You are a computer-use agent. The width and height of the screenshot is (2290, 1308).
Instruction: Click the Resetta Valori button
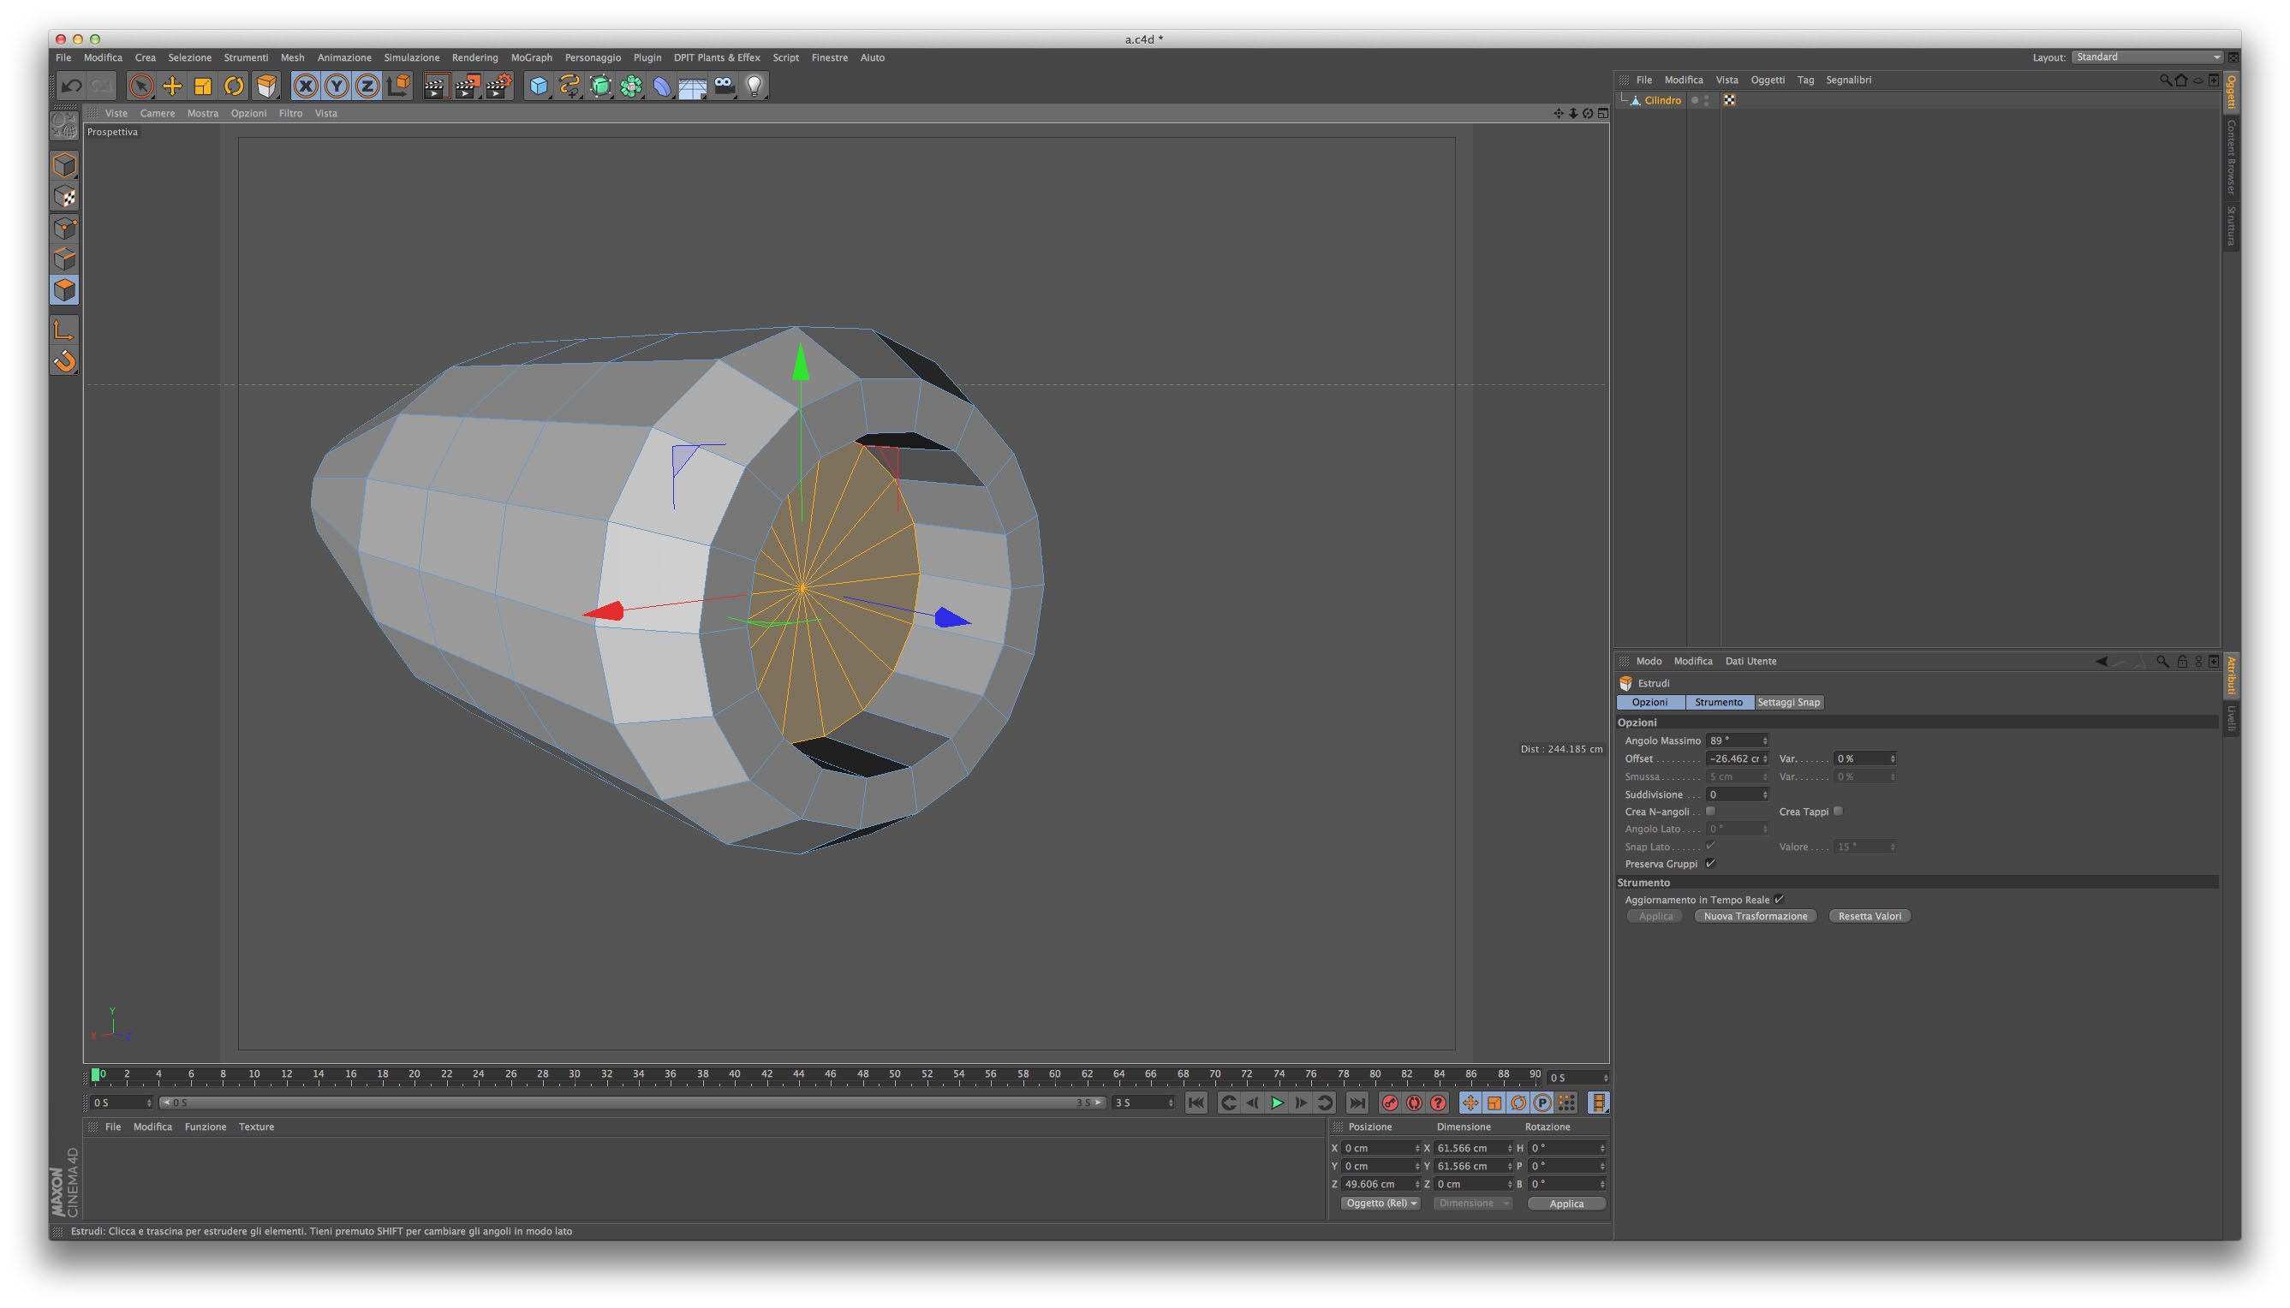click(1870, 916)
